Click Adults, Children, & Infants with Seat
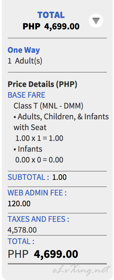Image resolution: width=114 pixels, height=280 pixels. (61, 122)
